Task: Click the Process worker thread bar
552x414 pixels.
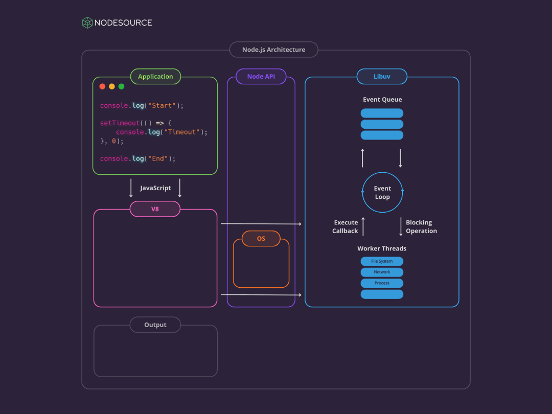Action: pyautogui.click(x=382, y=283)
